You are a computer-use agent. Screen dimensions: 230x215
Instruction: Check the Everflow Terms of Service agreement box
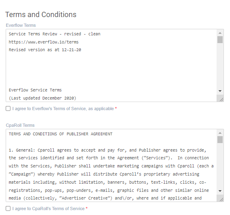(8, 109)
